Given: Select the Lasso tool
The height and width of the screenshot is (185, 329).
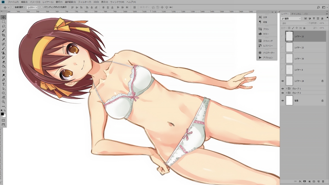Looking at the screenshot, I should [x=4, y=26].
